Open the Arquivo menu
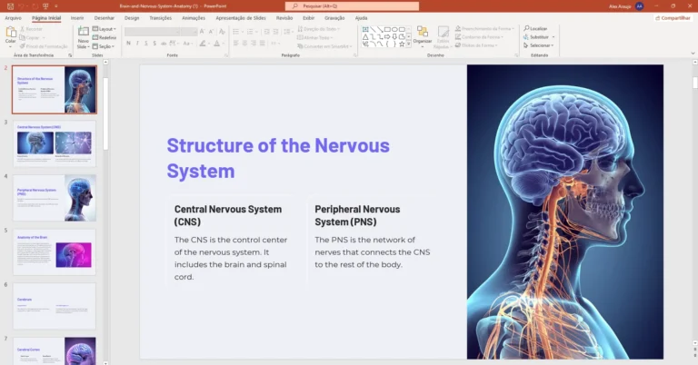698x365 pixels. pos(13,18)
